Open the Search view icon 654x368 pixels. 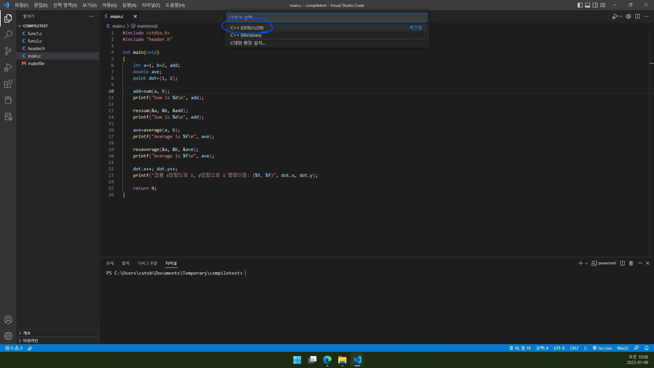(x=8, y=34)
